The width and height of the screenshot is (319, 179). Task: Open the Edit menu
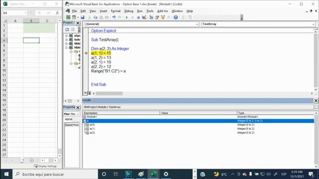pos(83,11)
